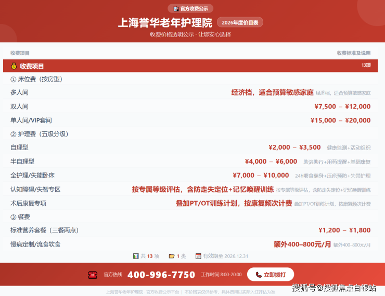Click the price ¥2,000 – ¥3,500
The width and height of the screenshot is (385, 296).
click(294, 147)
